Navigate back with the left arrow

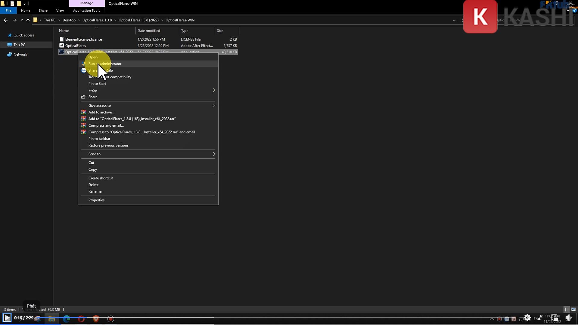pos(6,20)
